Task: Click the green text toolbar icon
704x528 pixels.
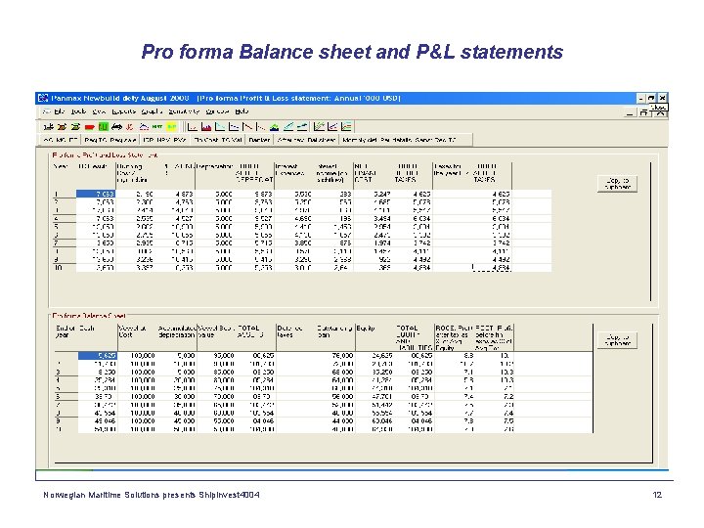Action: [157, 127]
